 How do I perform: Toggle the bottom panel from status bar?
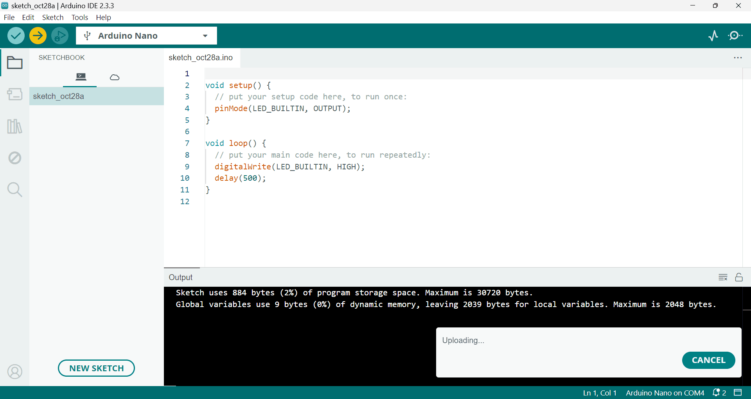[738, 392]
